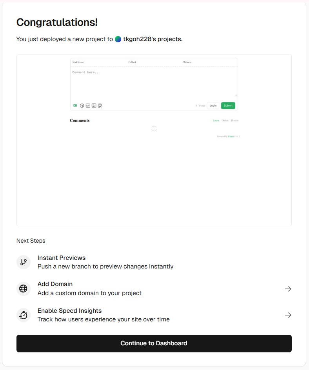Open Enable Speed Insights via arrow
Viewport: 309px width, 370px height.
pos(288,315)
